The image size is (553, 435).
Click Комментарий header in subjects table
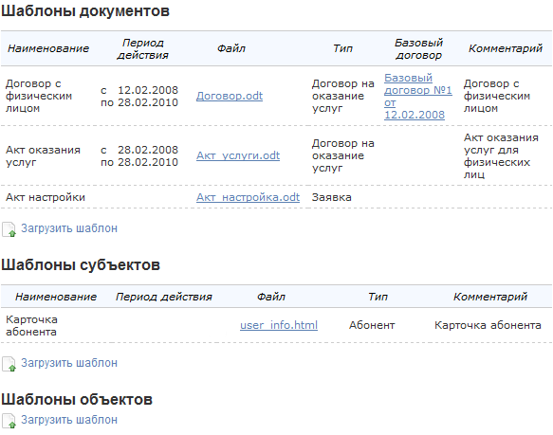490,297
